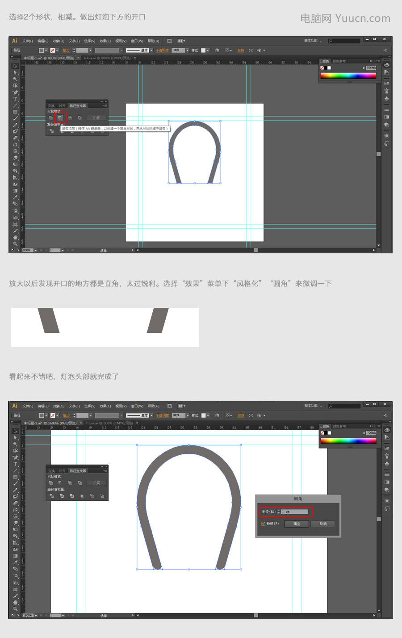Open 基本功能 workspace dropdown in bottom screenshot
Image resolution: width=402 pixels, height=638 pixels.
(313, 406)
